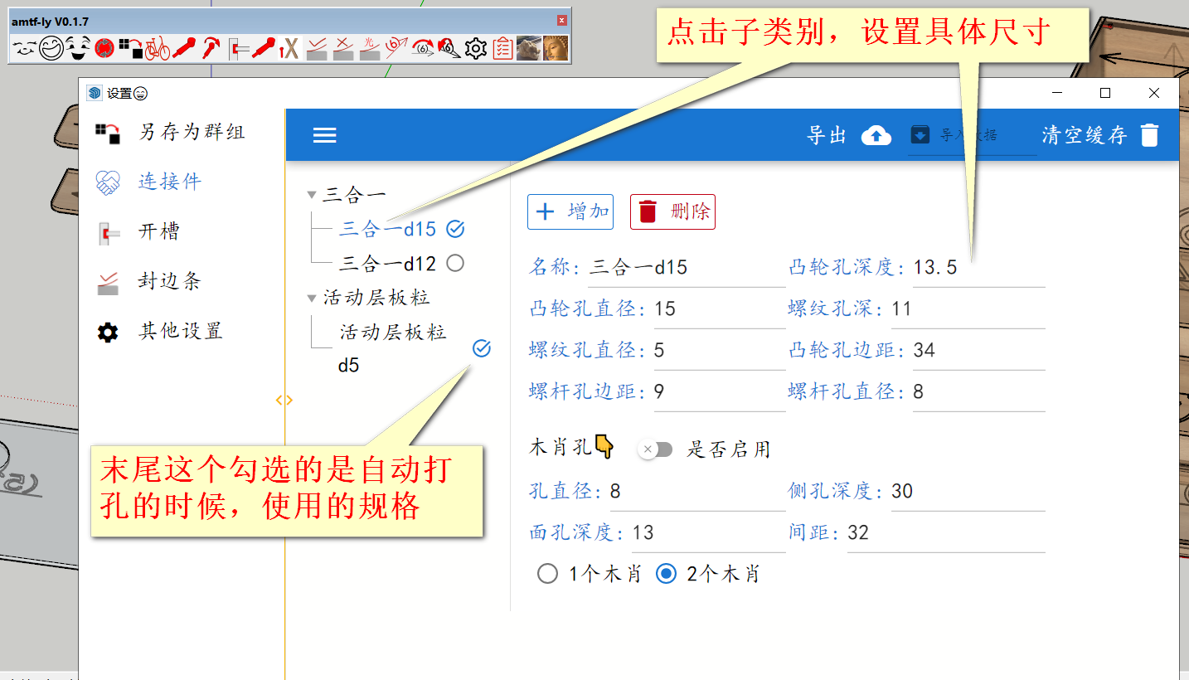Open the hamburger menu in blue header
Viewport: 1189px width, 680px height.
coord(324,135)
